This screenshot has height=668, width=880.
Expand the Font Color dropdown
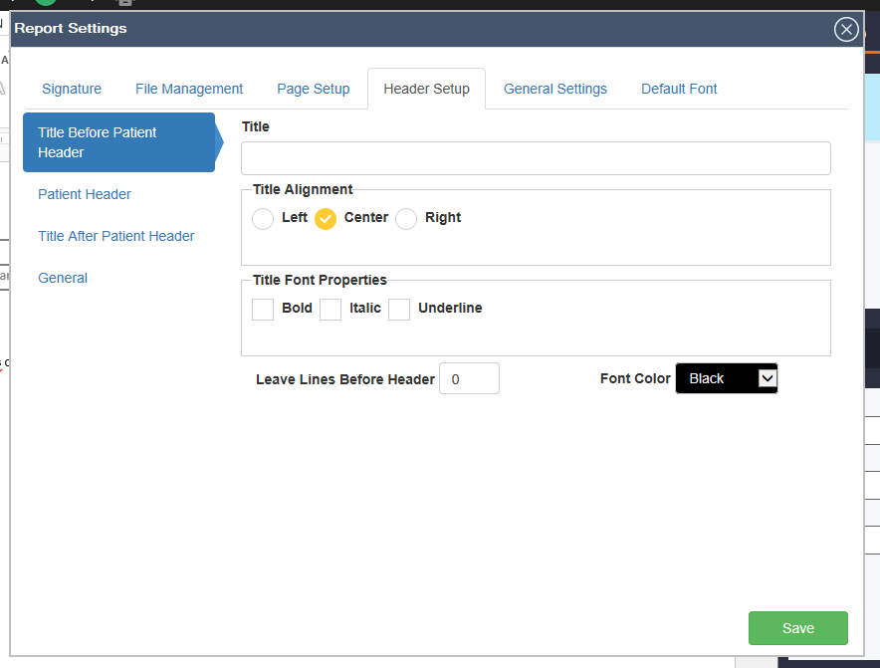pos(727,378)
